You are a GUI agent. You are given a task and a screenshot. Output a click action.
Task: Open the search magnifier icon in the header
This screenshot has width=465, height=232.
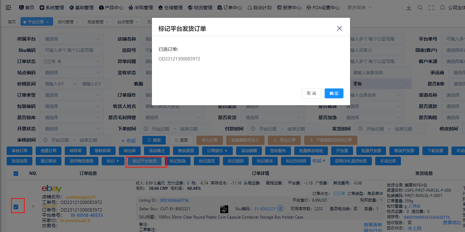420,7
